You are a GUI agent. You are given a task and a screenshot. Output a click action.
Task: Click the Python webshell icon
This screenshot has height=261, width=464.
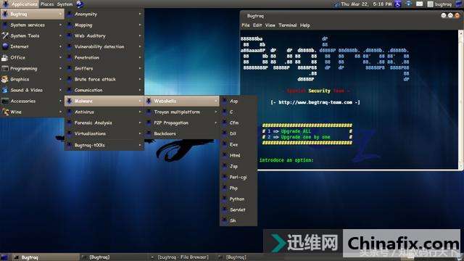pos(225,199)
